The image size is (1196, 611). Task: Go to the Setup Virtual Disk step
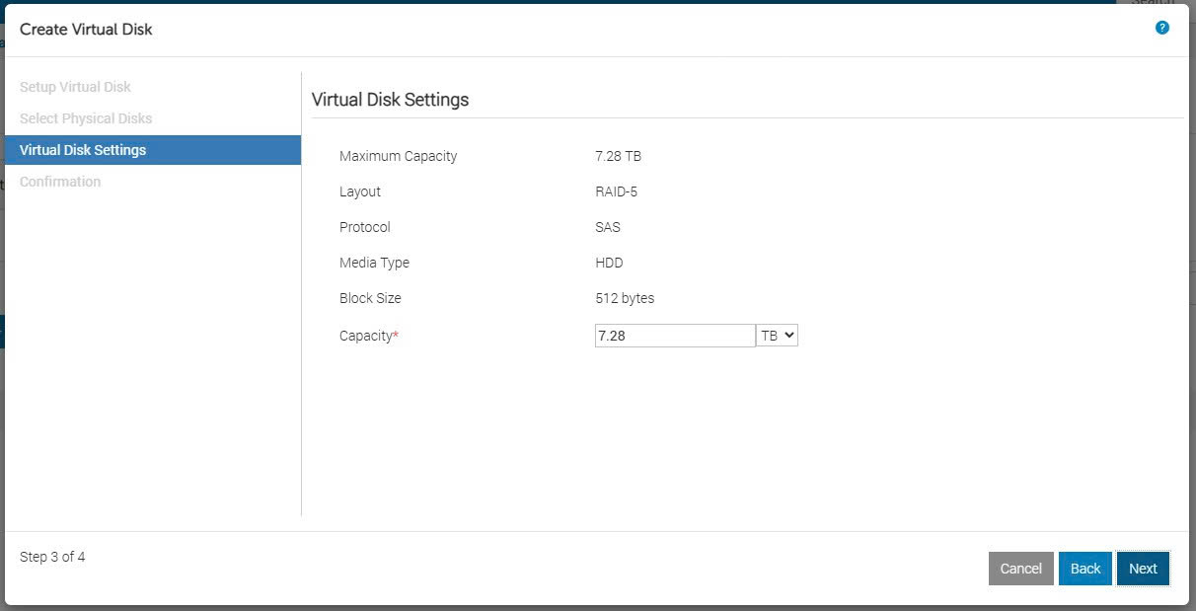(75, 87)
